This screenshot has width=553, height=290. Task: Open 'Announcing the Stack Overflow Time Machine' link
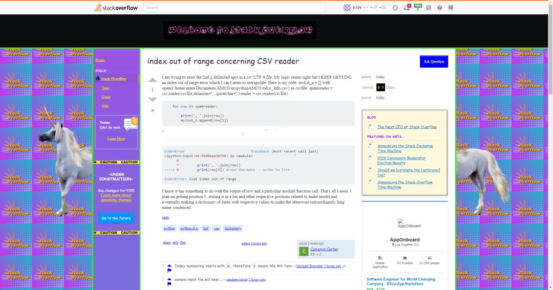[405, 185]
